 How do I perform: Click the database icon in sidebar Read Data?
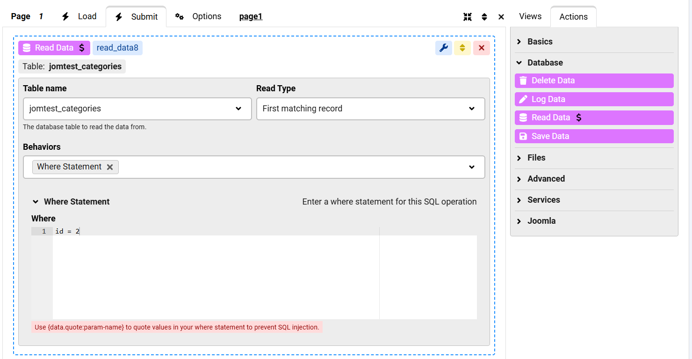click(523, 118)
